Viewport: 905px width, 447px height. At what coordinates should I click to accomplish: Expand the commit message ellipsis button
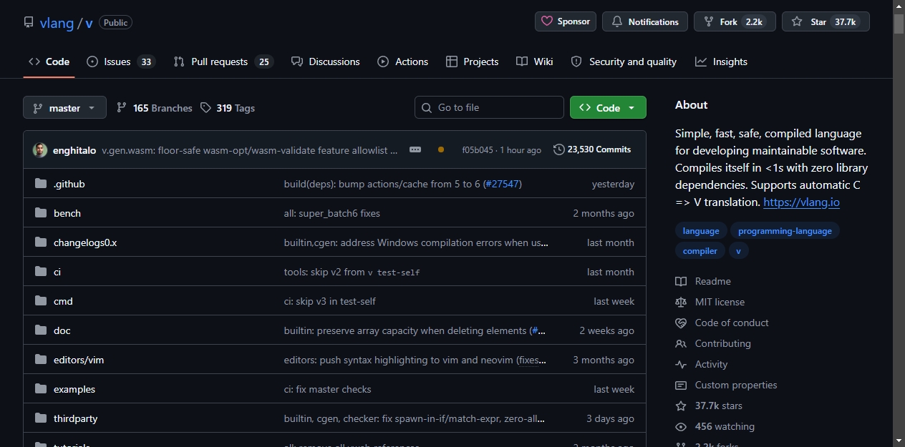[415, 149]
